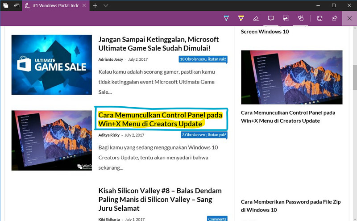Open author Adrianto Jossy page
The width and height of the screenshot is (357, 221).
pos(111,59)
